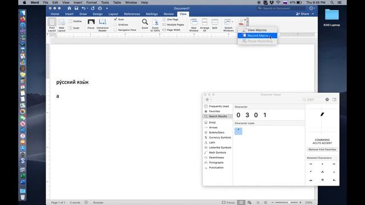This screenshot has height=205, width=365.
Task: Open the Layout ribbon tab
Action: (113, 14)
